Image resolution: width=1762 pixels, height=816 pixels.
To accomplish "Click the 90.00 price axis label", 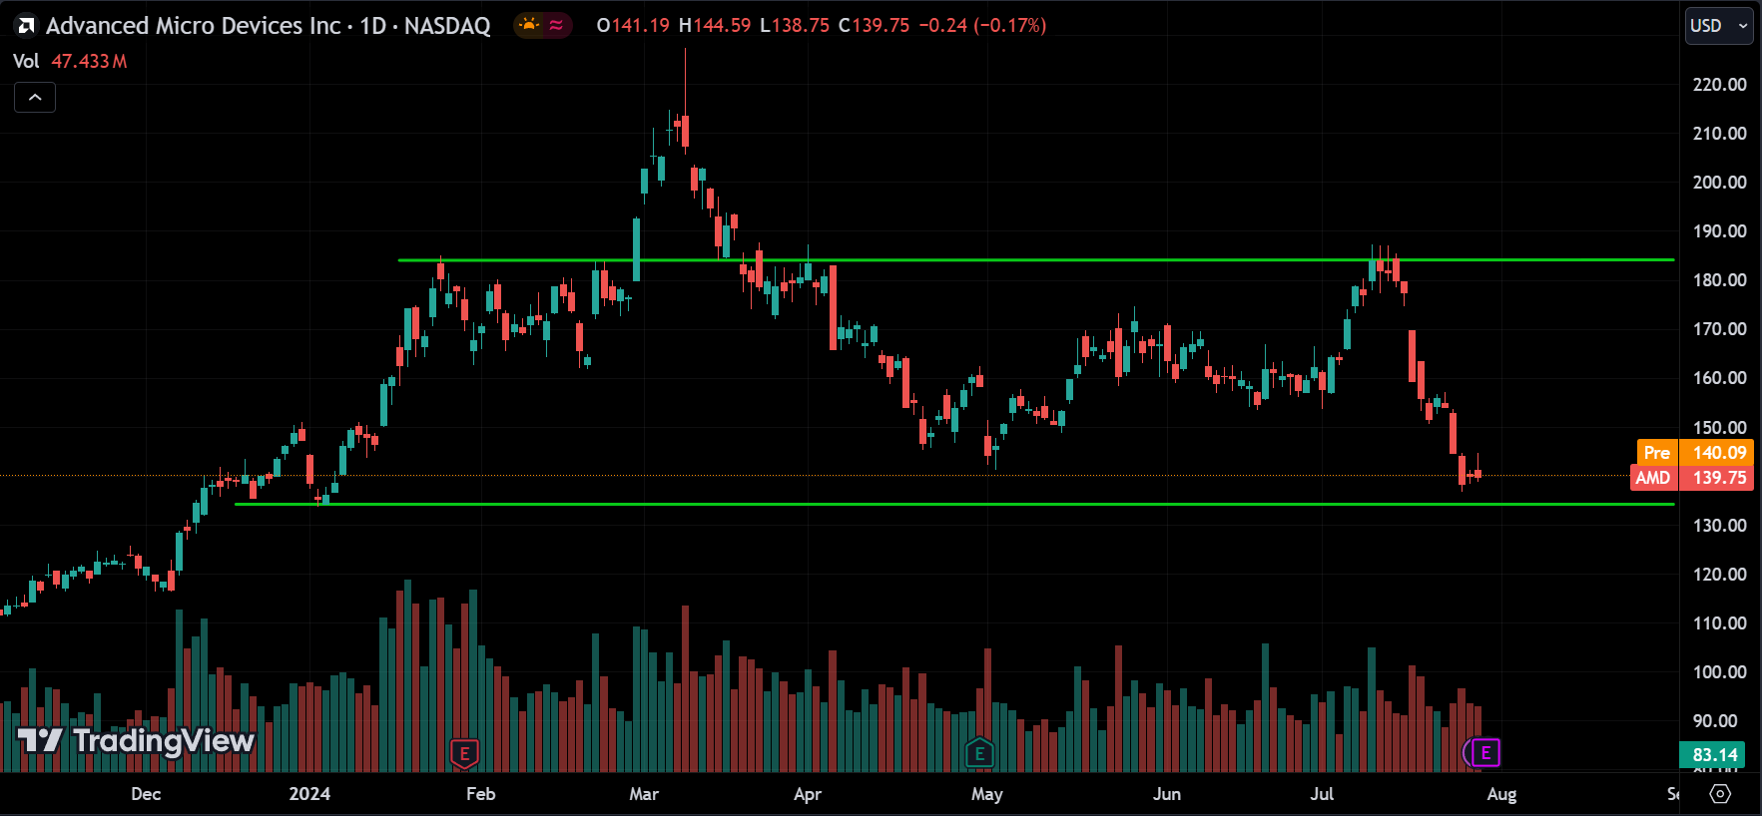I will (x=1714, y=721).
